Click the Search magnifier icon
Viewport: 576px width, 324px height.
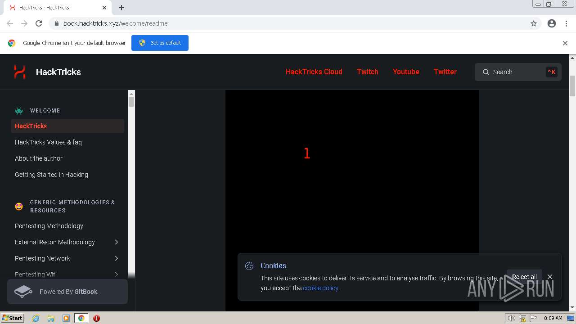[486, 72]
